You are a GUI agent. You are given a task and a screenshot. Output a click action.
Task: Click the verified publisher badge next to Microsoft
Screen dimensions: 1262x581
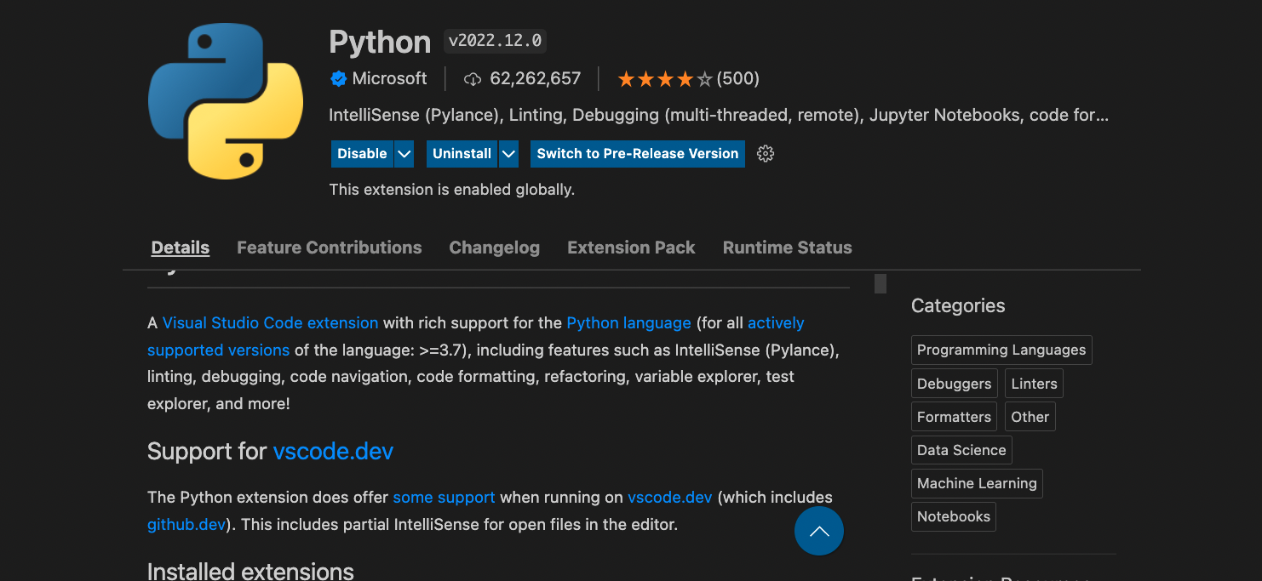point(338,79)
